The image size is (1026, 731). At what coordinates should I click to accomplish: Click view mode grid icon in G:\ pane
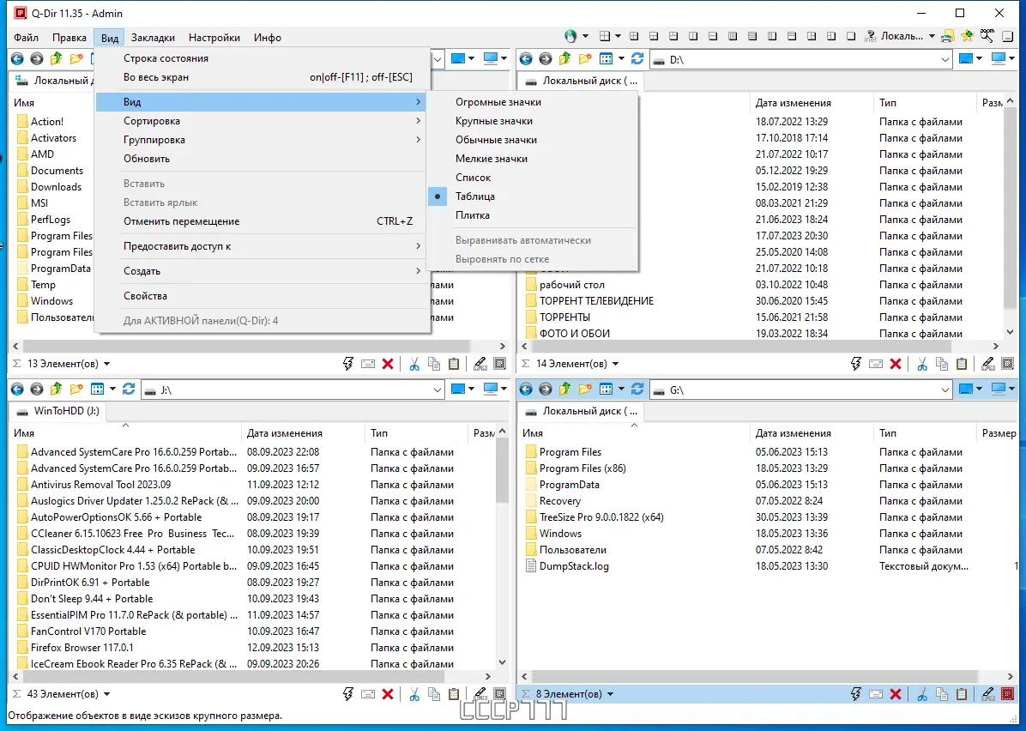coord(606,390)
